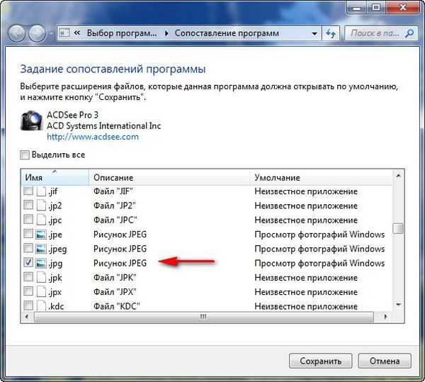425x382 pixels.
Task: Open the http://www.acdsee.com link
Action: 93,136
